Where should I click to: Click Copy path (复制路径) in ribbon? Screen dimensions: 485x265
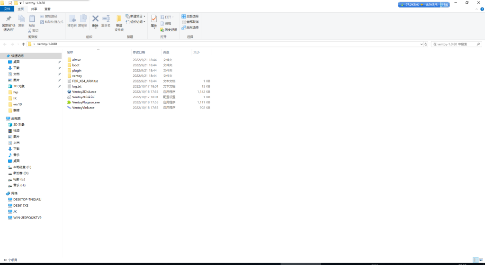click(49, 17)
